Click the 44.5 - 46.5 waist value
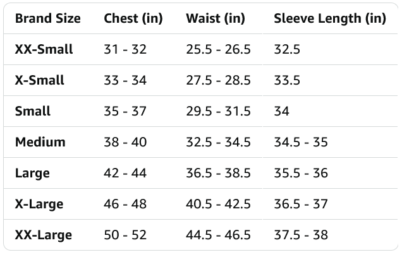402x262 pixels. pyautogui.click(x=218, y=235)
